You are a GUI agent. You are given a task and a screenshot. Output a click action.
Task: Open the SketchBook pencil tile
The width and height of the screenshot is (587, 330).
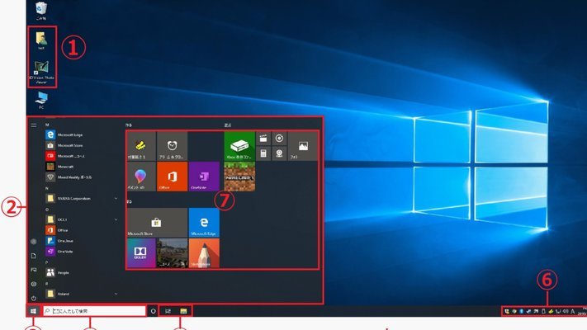click(x=204, y=253)
